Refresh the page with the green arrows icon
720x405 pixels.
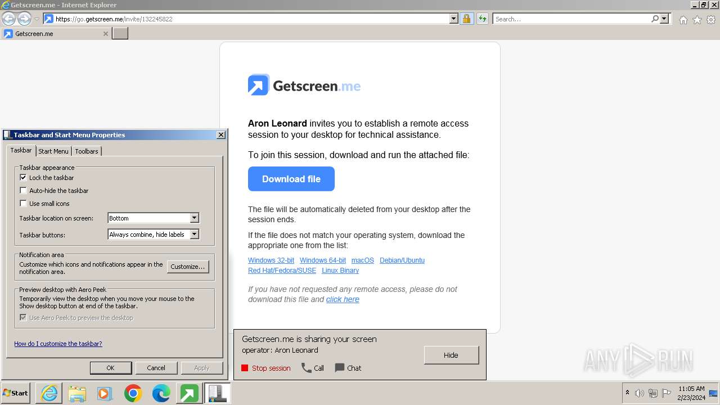[x=482, y=19]
